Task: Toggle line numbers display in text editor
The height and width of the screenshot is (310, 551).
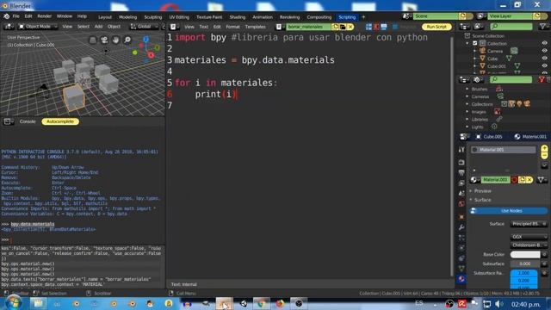Action: [368, 27]
